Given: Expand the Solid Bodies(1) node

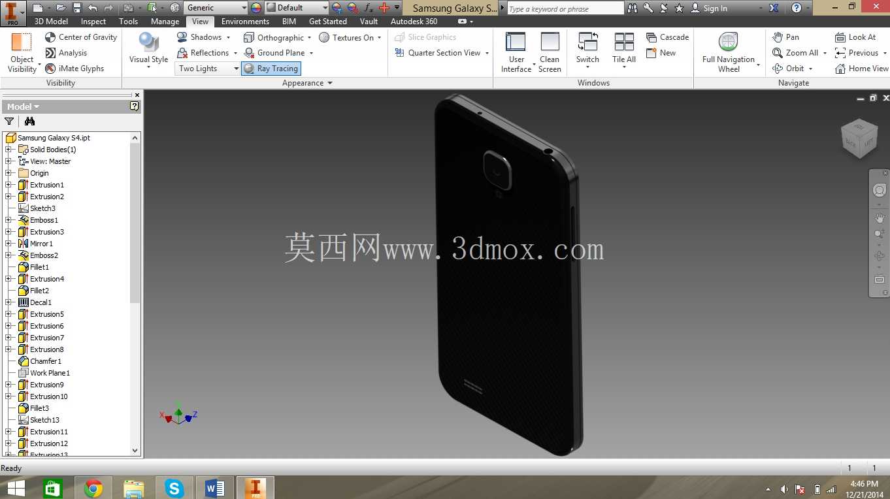Looking at the screenshot, I should tap(8, 150).
